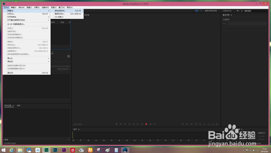The width and height of the screenshot is (271, 153).
Task: Switch to the 历史记录 tab
Action: (x=8, y=105)
